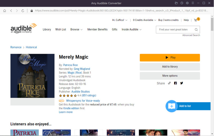Click Historical breadcrumb link
Screen dimensions: 214x136
coord(31,47)
